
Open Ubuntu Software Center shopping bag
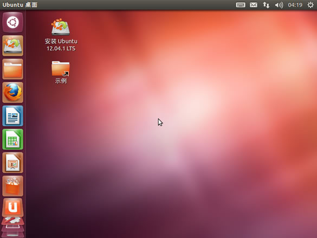coord(13,186)
